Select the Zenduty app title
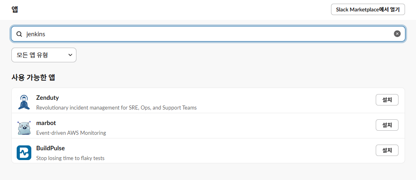Viewport: 416px width, 180px height. coord(48,98)
